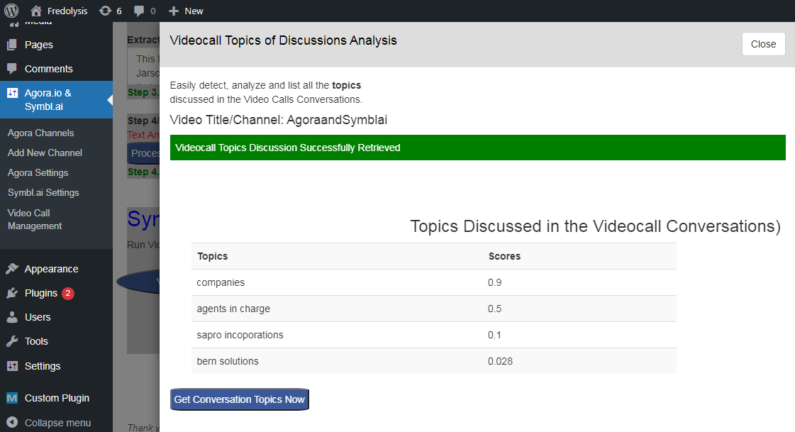Click the Fredolysis site name link
795x432 pixels.
click(x=67, y=11)
